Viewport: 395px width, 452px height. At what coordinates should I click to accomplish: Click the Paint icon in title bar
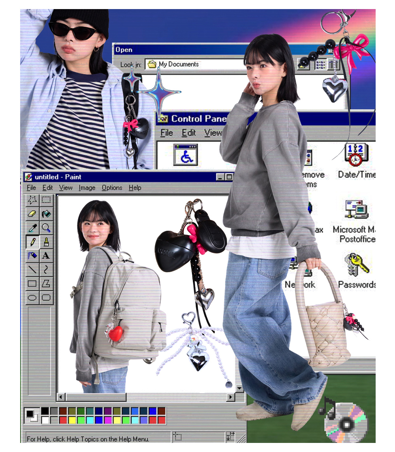pos(28,177)
